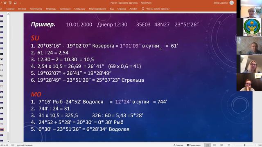Viewport: 262px width, 147px height.
Task: Start slide show from status bar icon
Action: click(x=229, y=145)
